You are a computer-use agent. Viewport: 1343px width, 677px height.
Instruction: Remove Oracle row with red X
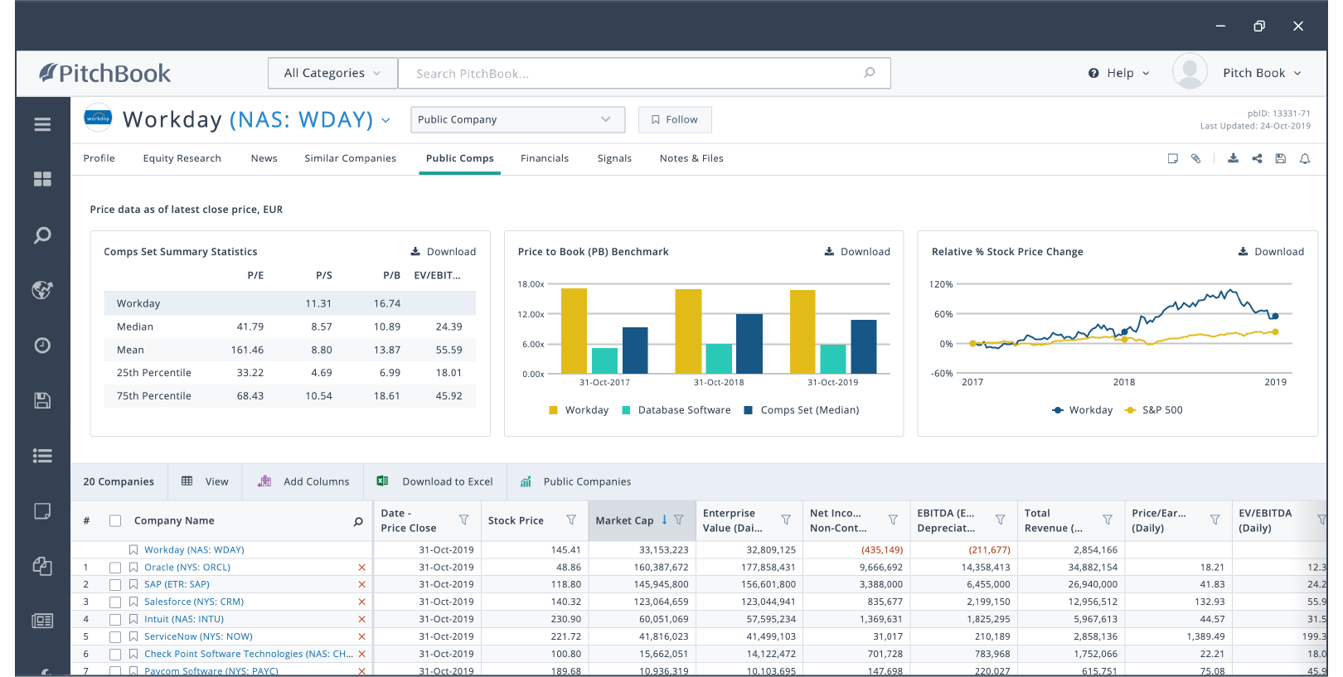coord(361,568)
